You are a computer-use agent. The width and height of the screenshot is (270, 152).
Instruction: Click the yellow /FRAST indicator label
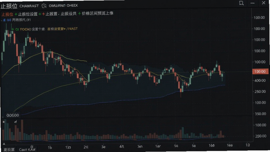72,29
